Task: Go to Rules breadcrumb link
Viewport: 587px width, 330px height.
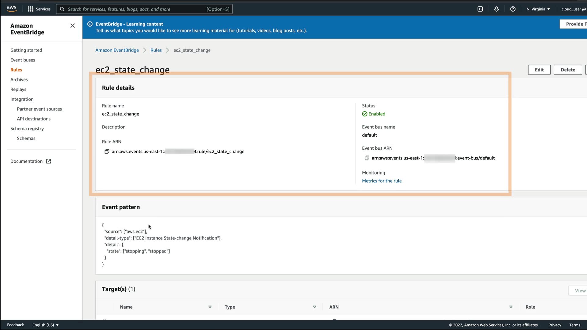Action: 156,50
